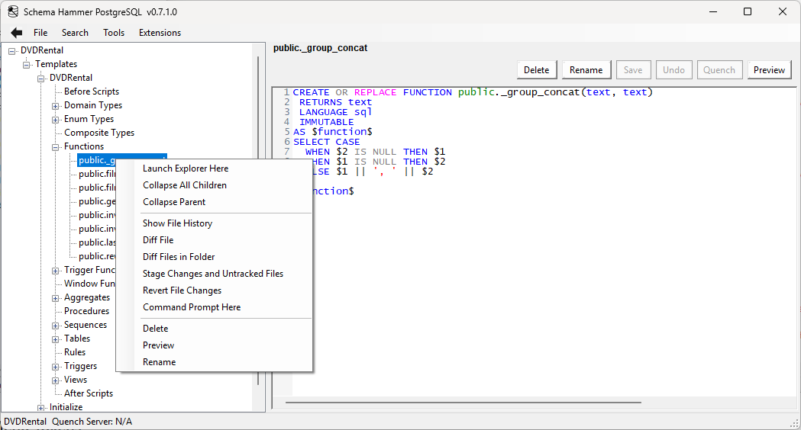Select After Scripts tree item
The width and height of the screenshot is (801, 430).
tap(89, 393)
